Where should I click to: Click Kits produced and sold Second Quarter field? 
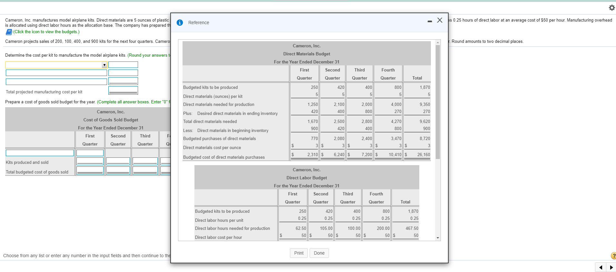pos(118,161)
